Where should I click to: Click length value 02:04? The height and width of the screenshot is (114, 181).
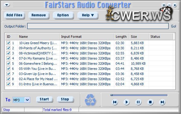tap(120, 84)
